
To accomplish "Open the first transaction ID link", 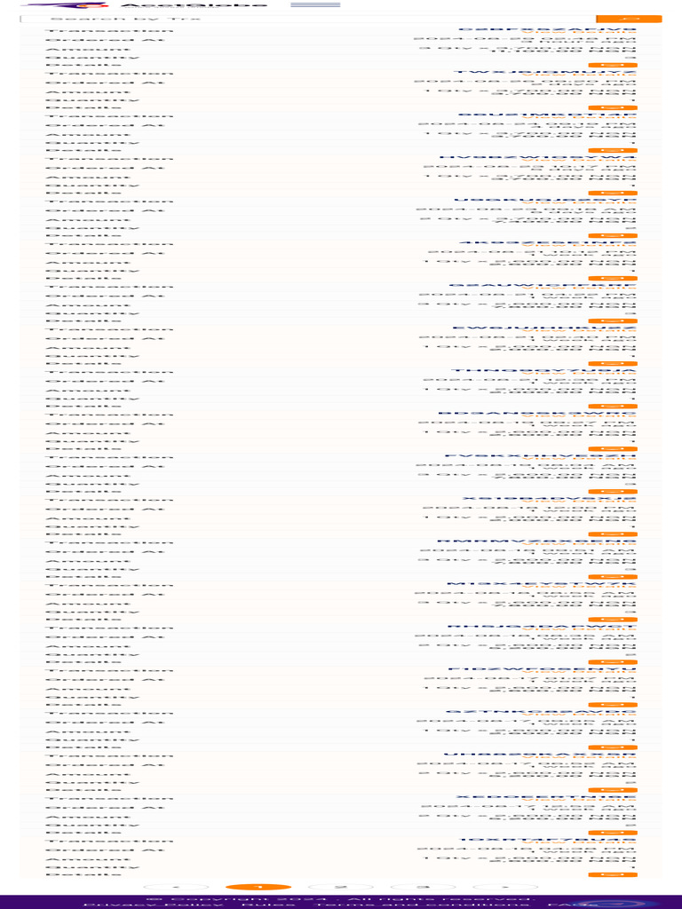I will coord(547,29).
